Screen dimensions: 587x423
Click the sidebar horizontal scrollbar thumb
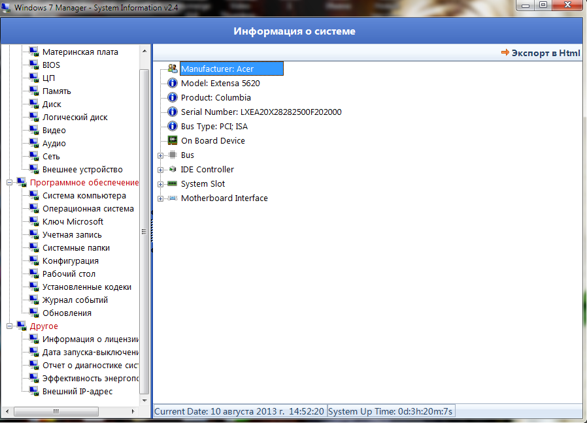click(56, 411)
